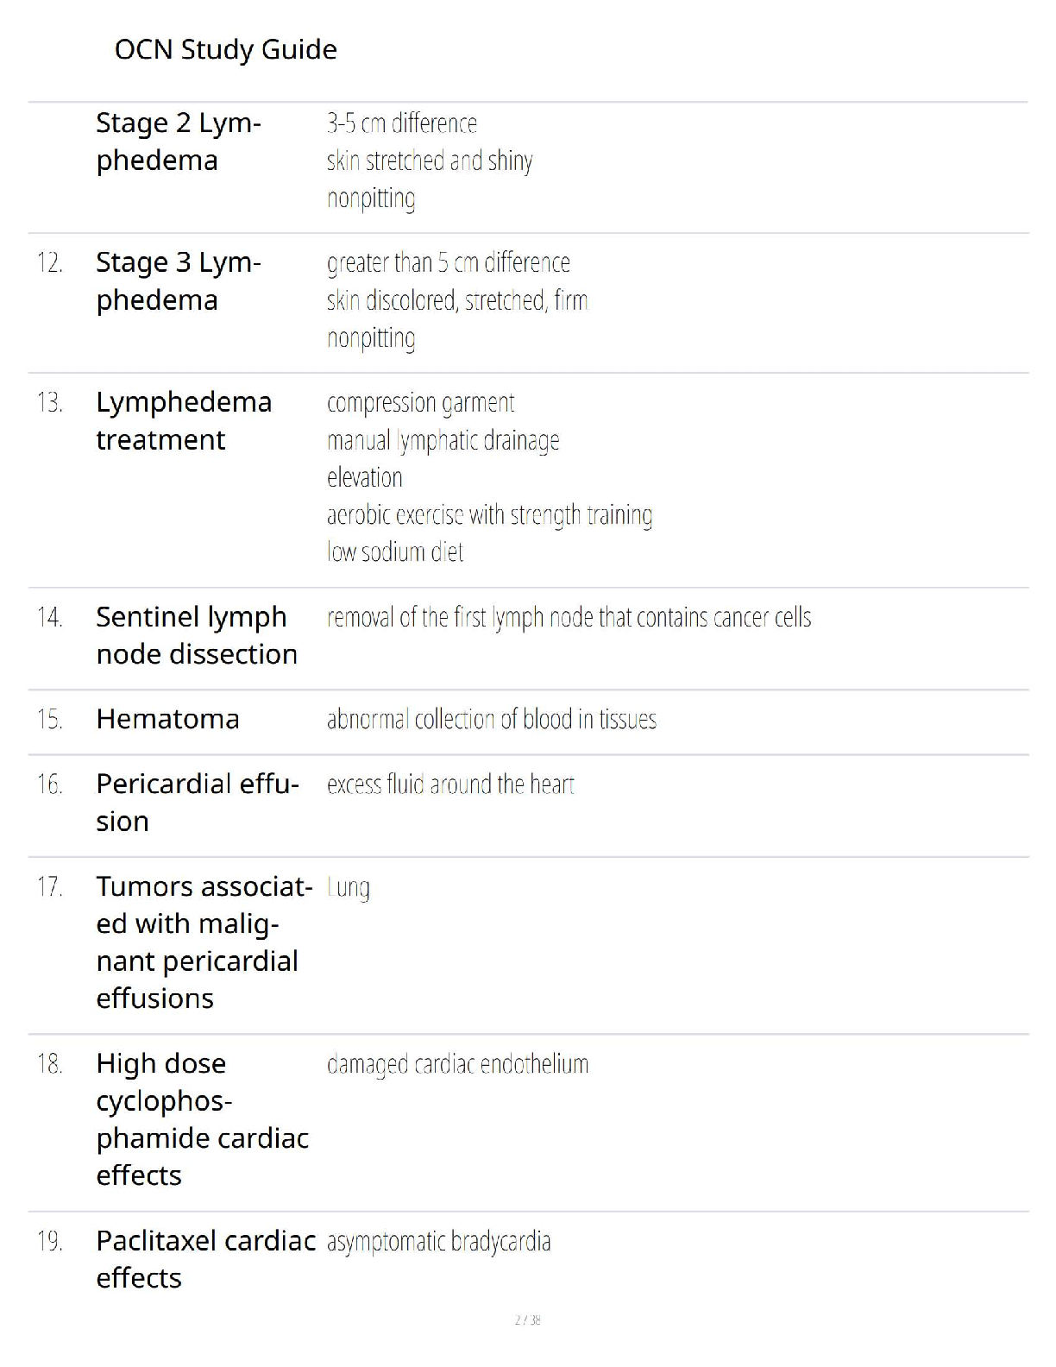Click item number 13
The image size is (1056, 1367).
(x=50, y=403)
